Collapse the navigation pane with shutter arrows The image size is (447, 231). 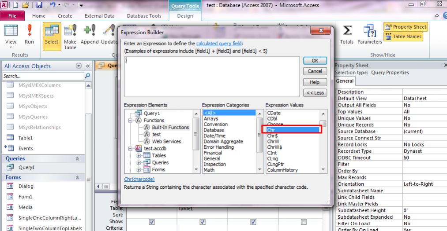(x=88, y=66)
